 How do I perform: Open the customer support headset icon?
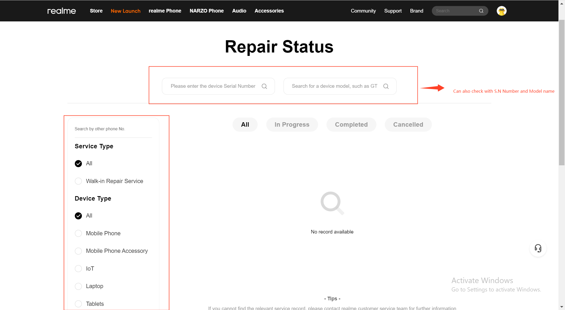(x=538, y=248)
